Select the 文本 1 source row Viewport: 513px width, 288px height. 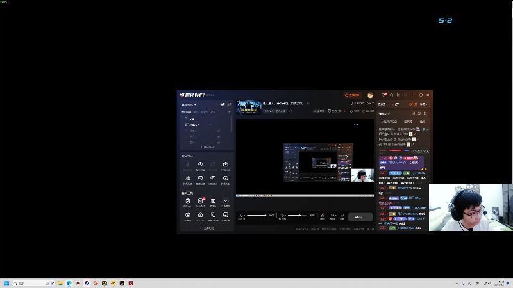206,118
